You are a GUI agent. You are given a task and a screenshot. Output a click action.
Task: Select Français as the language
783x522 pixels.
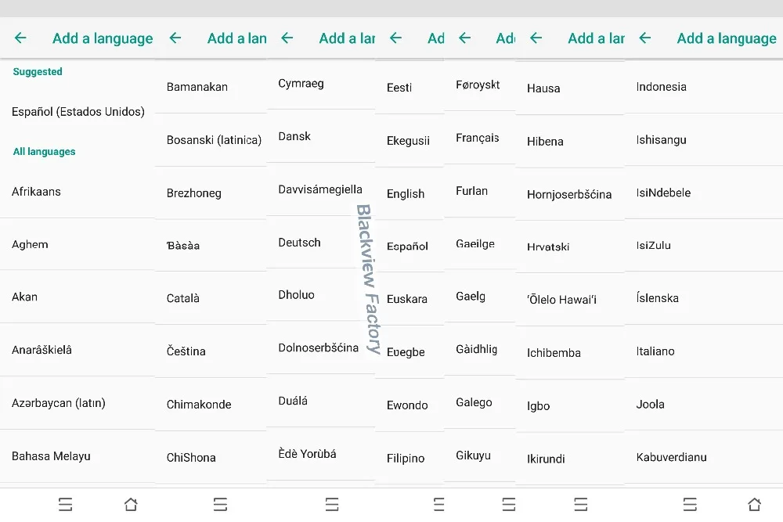tap(479, 138)
